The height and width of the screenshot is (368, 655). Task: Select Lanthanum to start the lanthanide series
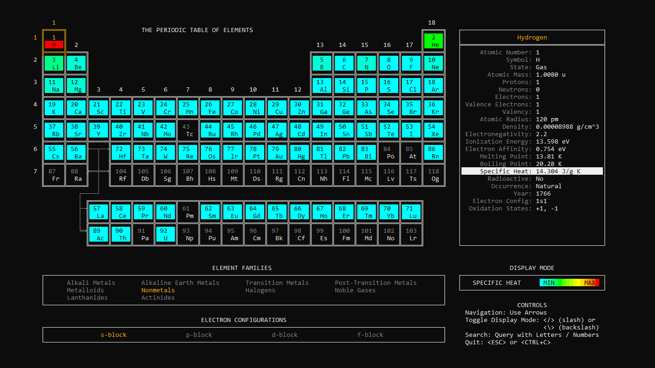pyautogui.click(x=99, y=211)
